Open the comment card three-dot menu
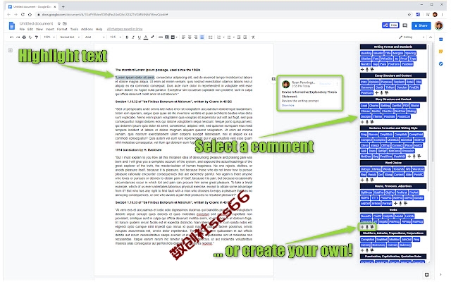Screen dimensions: 451x282 click(x=337, y=84)
